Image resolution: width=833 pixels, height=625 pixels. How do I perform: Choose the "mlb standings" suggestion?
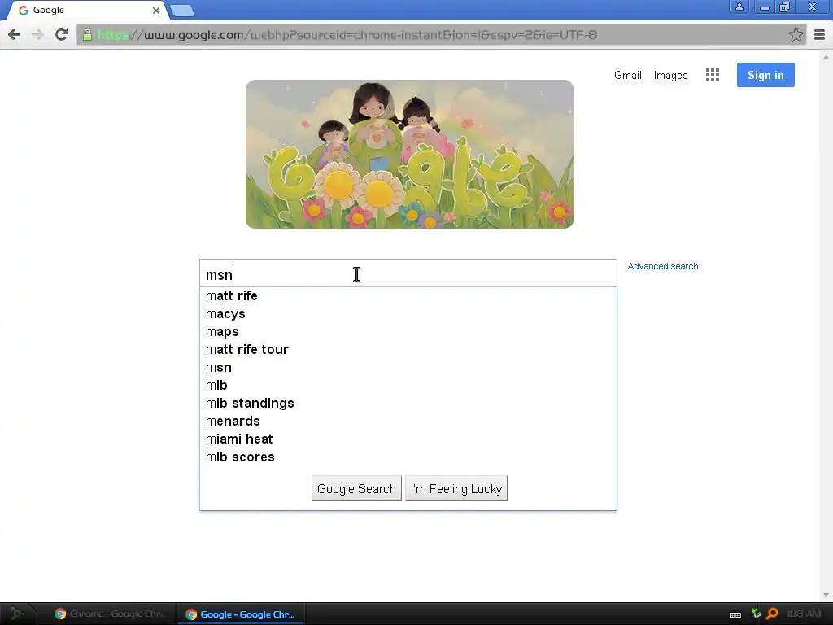pyautogui.click(x=408, y=403)
